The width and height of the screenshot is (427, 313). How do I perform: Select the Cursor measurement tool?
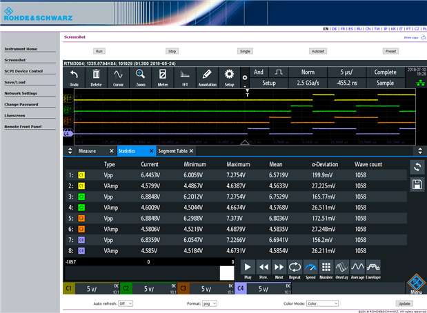click(118, 77)
